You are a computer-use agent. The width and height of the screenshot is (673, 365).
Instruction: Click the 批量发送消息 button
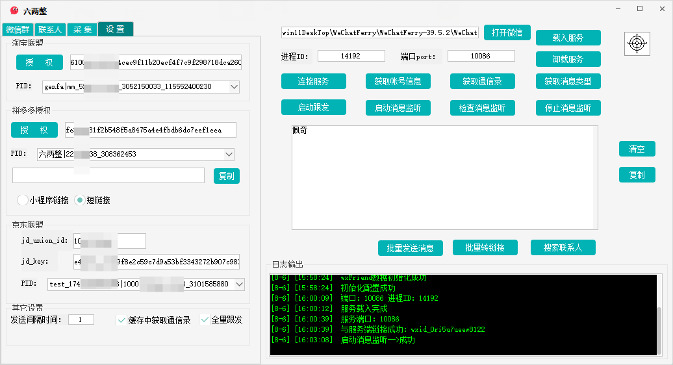(411, 248)
